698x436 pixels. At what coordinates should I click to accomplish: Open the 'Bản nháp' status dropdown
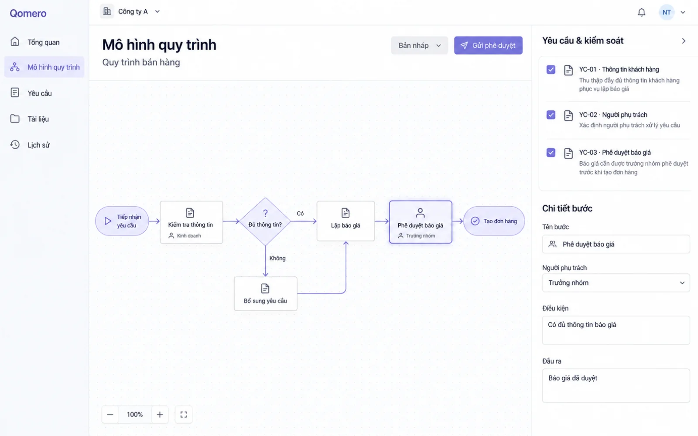coord(420,45)
